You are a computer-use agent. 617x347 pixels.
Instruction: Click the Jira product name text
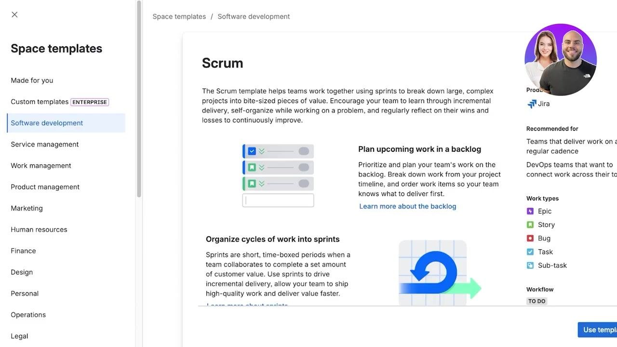(544, 104)
